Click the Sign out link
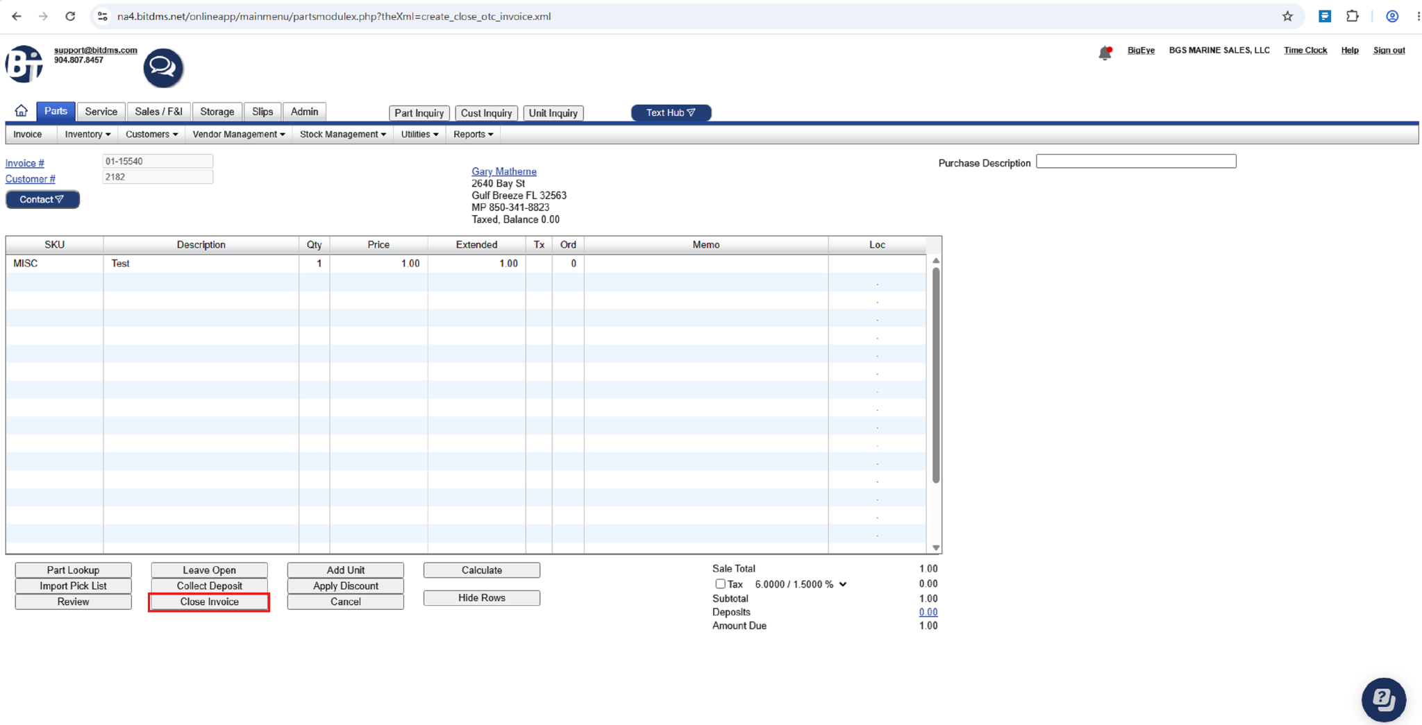The height and width of the screenshot is (725, 1422). pos(1389,50)
